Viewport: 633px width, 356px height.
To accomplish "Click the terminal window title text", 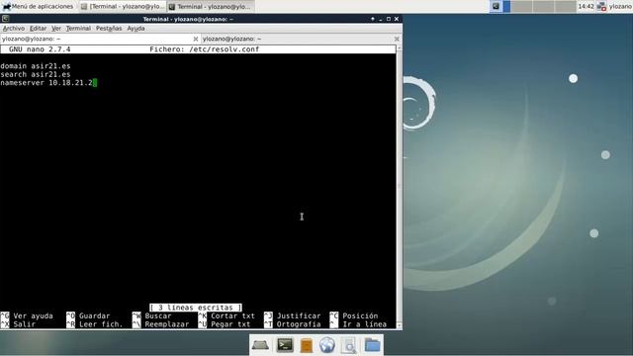I will [x=188, y=19].
